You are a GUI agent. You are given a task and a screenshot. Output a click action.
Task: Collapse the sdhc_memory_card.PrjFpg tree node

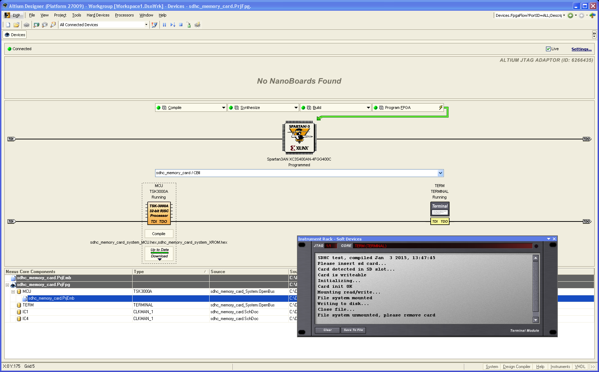point(7,285)
